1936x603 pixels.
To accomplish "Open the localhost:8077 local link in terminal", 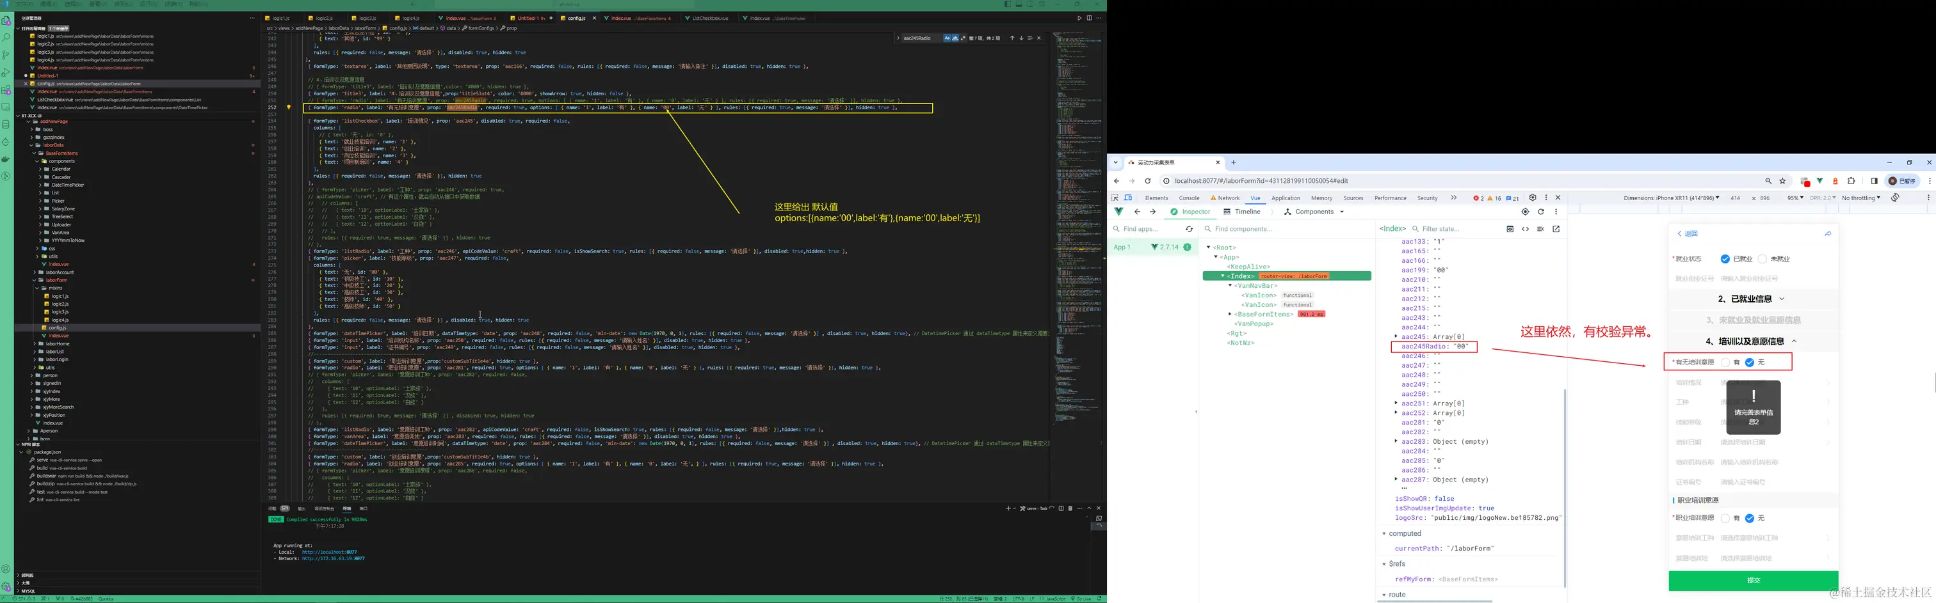I will coord(329,552).
